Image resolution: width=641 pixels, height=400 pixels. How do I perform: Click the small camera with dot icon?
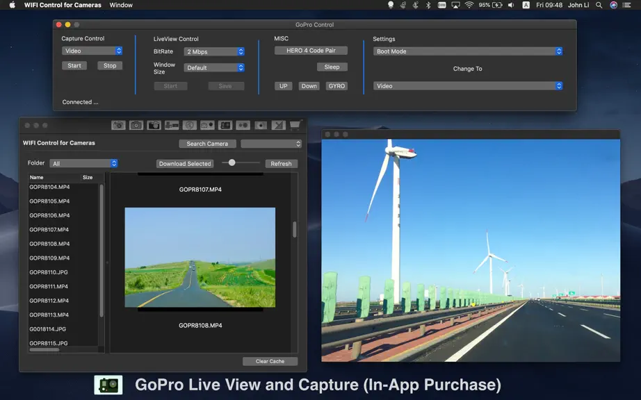click(207, 125)
